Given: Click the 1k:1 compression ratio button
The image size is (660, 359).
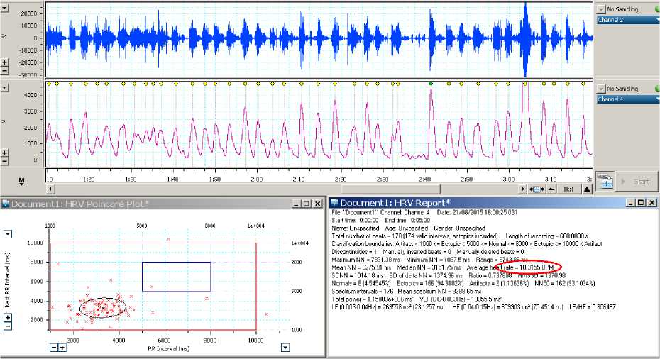Looking at the screenshot, I should tap(569, 189).
